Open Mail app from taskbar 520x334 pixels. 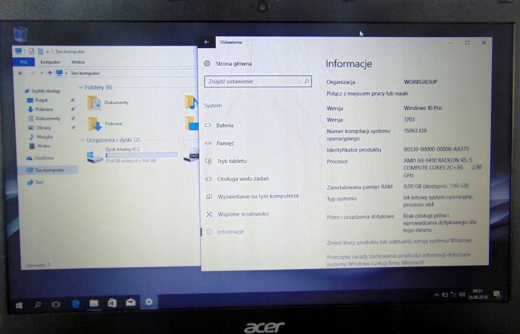pos(131,302)
